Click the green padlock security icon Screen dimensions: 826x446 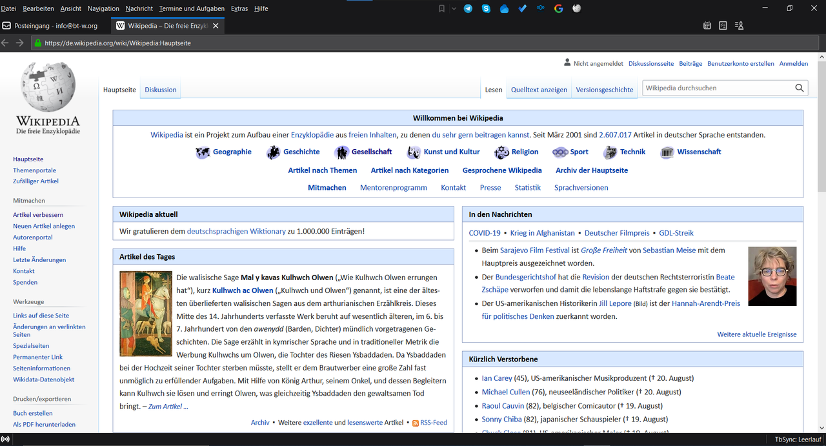tap(38, 43)
